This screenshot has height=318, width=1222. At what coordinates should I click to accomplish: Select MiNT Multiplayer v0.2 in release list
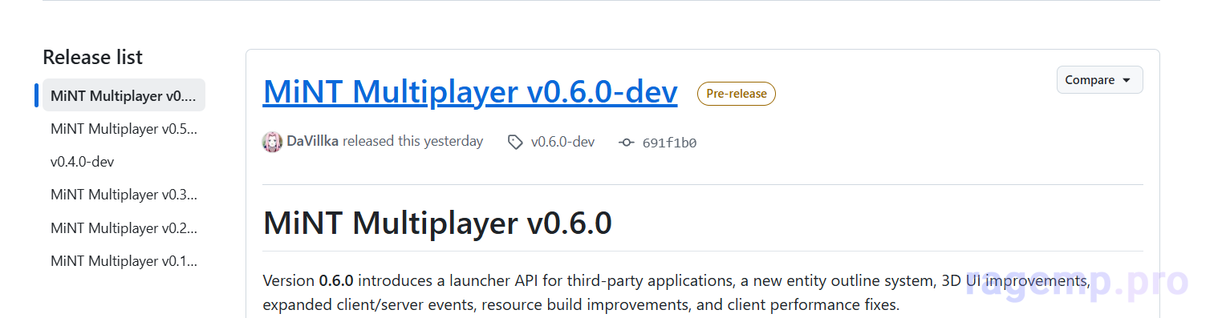(x=124, y=227)
